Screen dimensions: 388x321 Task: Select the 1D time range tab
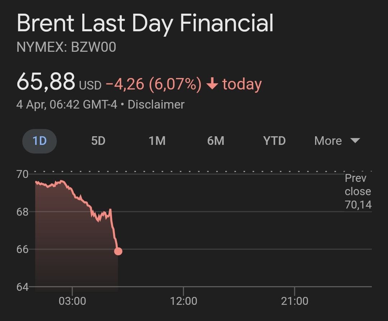click(x=40, y=141)
